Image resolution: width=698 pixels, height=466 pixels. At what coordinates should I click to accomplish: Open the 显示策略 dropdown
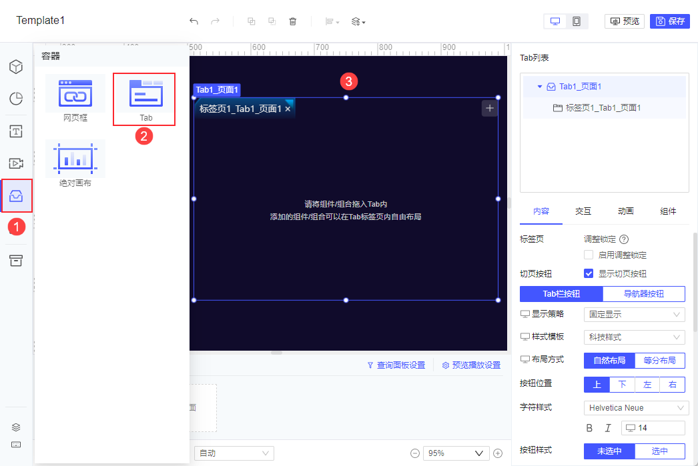point(635,315)
